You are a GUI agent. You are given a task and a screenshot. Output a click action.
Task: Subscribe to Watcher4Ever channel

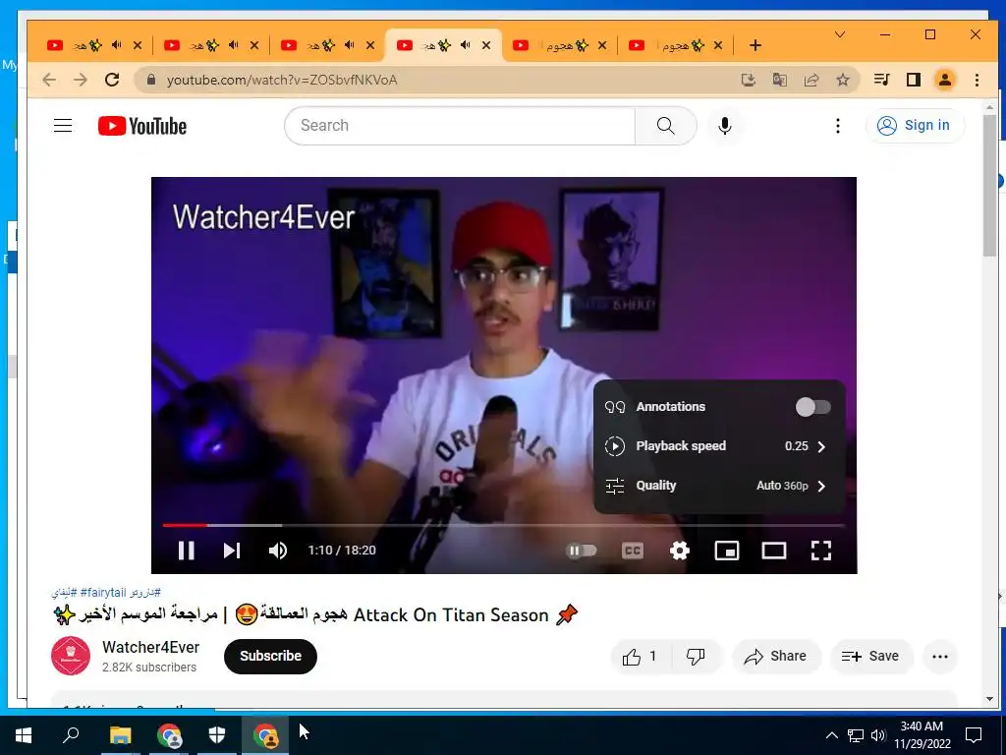click(x=270, y=656)
